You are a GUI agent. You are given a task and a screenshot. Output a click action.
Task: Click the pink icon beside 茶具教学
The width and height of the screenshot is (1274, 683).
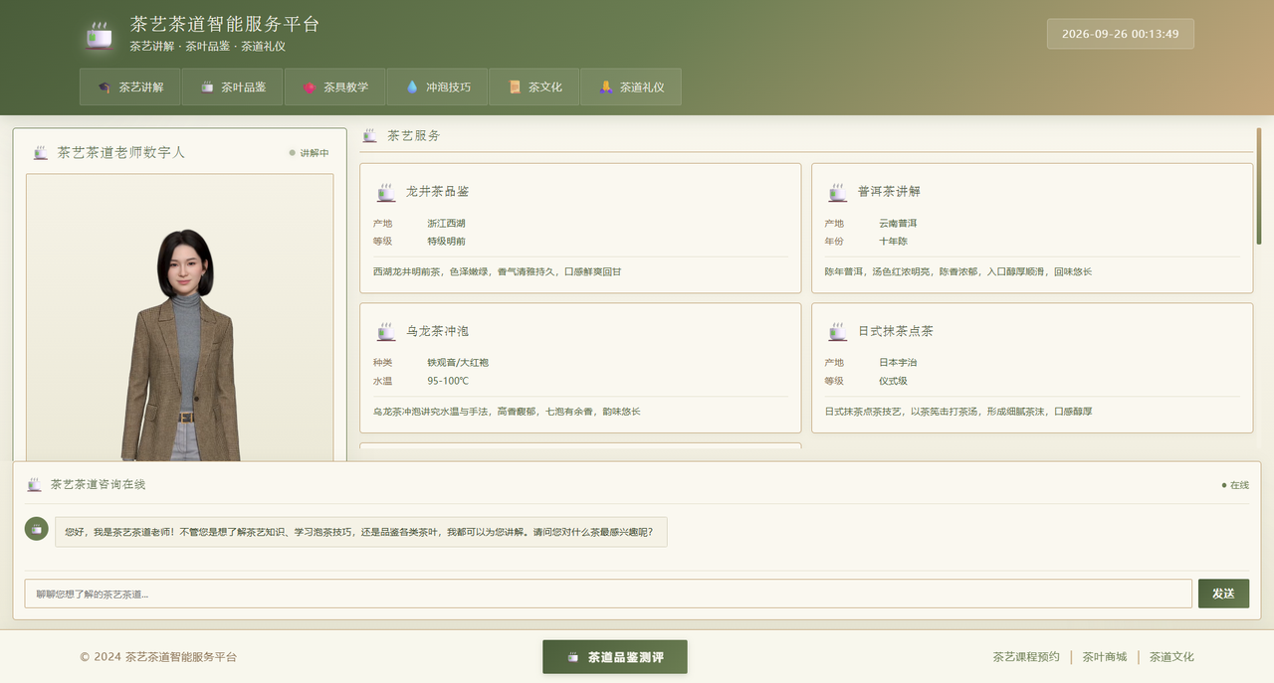point(310,87)
